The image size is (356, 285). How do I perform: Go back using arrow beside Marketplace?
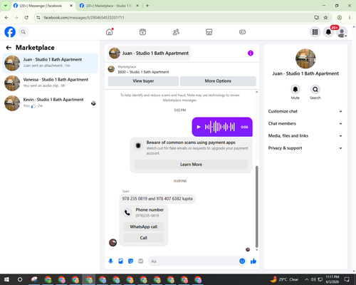tap(9, 48)
